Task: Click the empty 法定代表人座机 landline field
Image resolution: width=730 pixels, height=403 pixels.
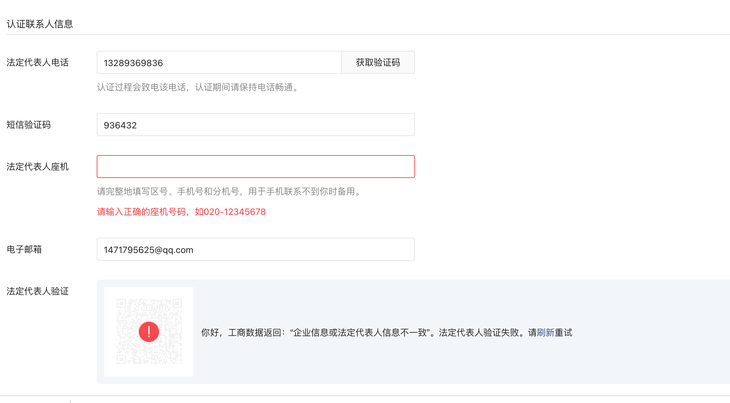Action: coord(256,167)
